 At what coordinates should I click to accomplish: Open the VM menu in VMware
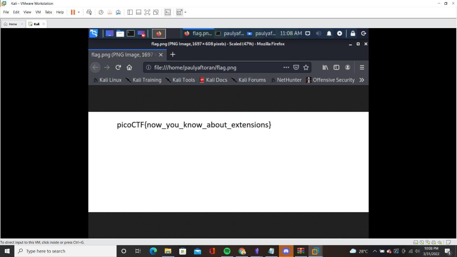[38, 12]
